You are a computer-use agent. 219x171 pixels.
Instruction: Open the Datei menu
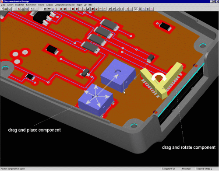click(3, 5)
